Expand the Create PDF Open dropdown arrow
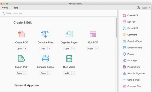The image size is (152, 92). (x=25, y=49)
